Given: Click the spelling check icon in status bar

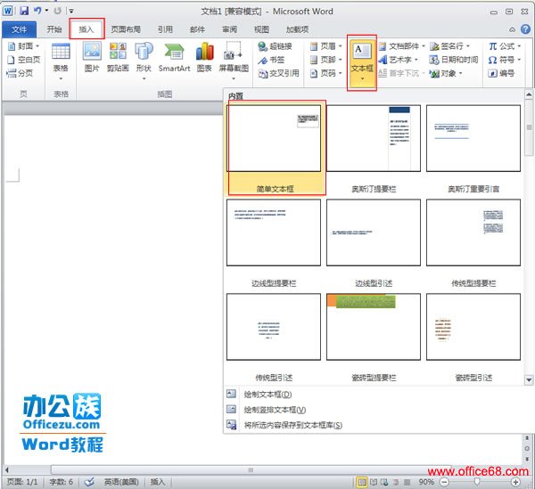Looking at the screenshot, I should 89,482.
